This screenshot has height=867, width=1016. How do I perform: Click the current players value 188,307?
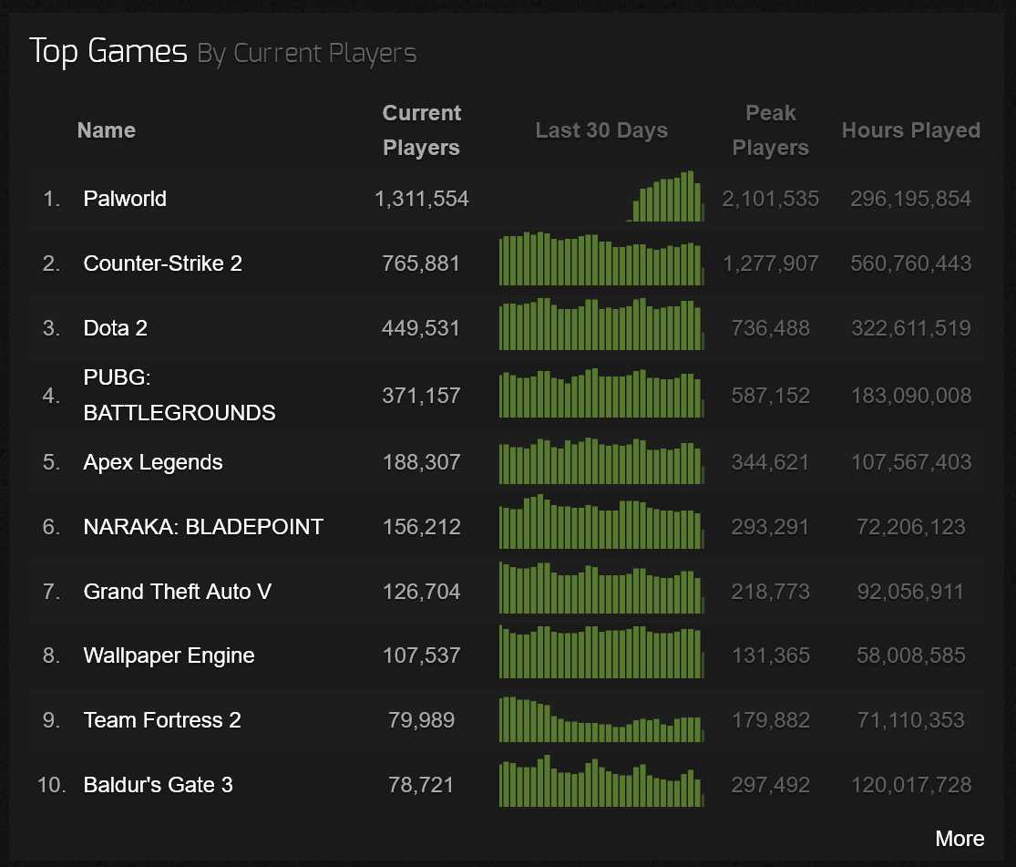[x=421, y=461]
